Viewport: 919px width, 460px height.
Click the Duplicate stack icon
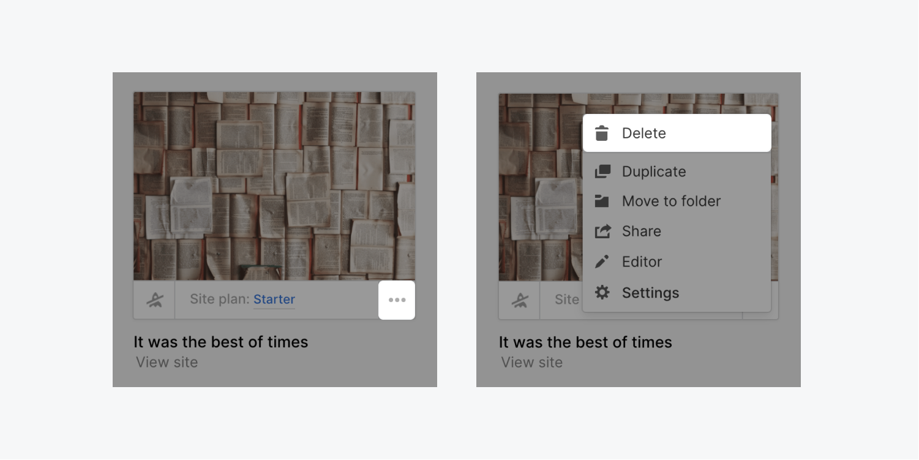coord(602,172)
